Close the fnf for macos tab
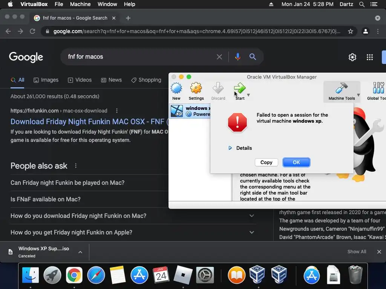This screenshot has width=386, height=289. [114, 18]
